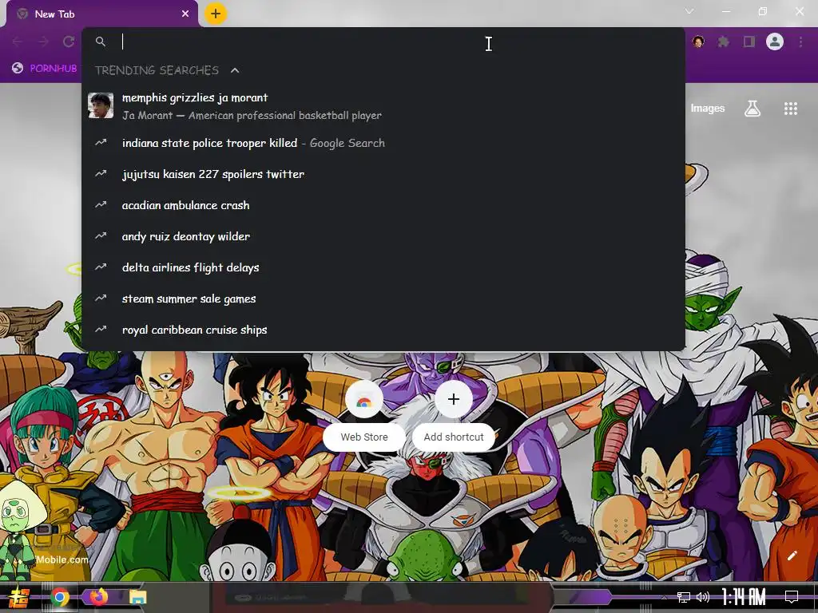This screenshot has width=818, height=613.
Task: Click the pinned extension icon beside puzzle piece
Action: pyautogui.click(x=698, y=42)
